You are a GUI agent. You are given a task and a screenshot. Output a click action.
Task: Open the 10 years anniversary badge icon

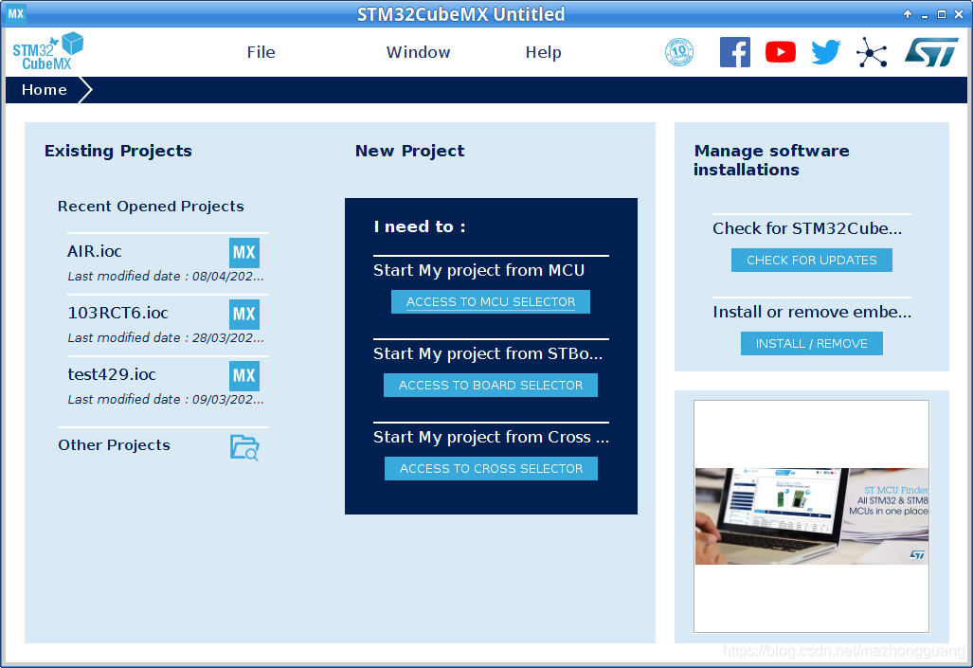coord(679,52)
